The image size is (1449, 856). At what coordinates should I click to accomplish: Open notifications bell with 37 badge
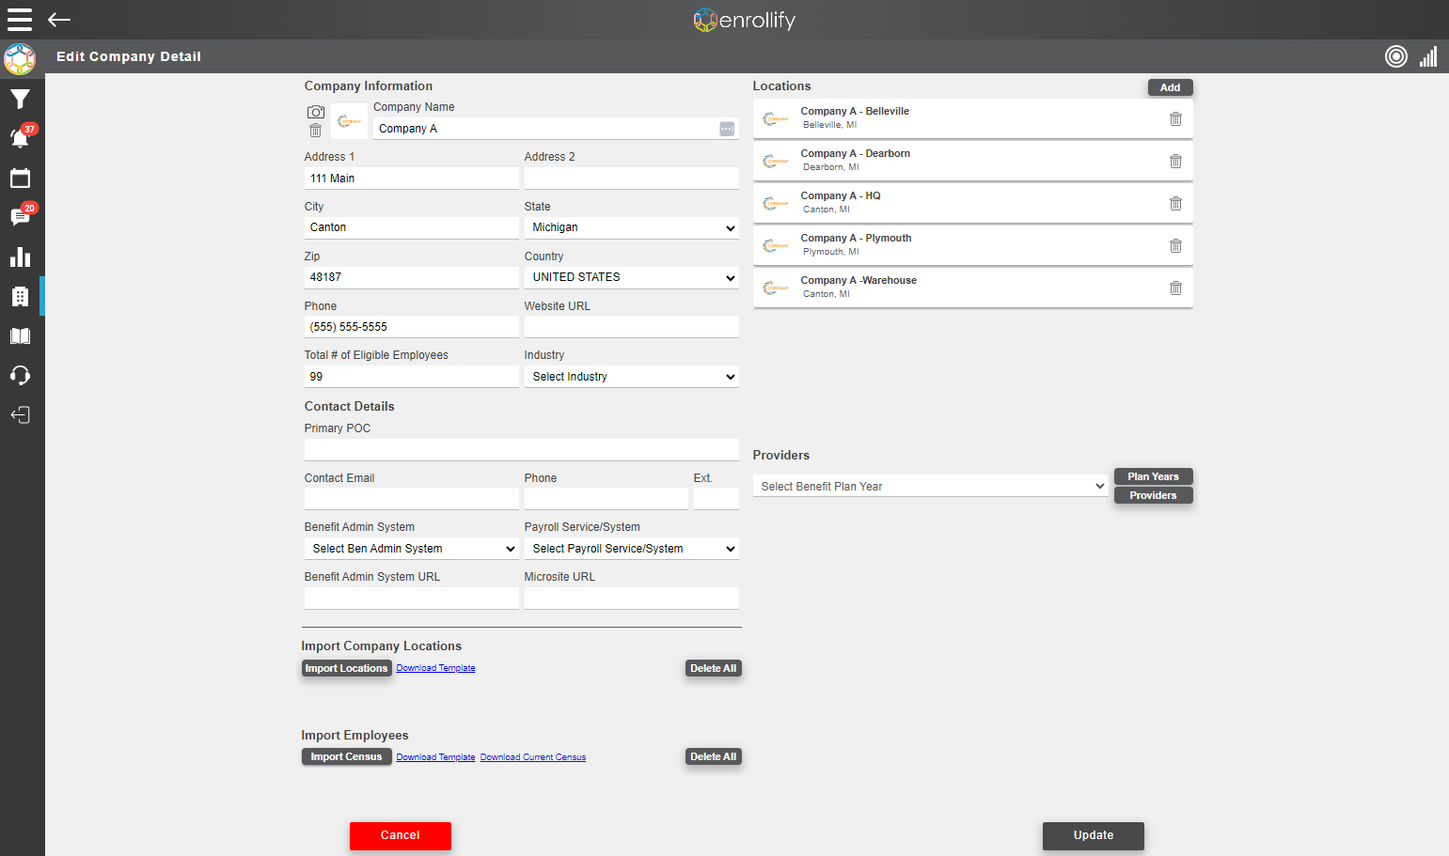[20, 137]
